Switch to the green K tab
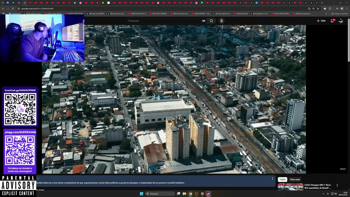This screenshot has width=350, height=197. click(103, 3)
